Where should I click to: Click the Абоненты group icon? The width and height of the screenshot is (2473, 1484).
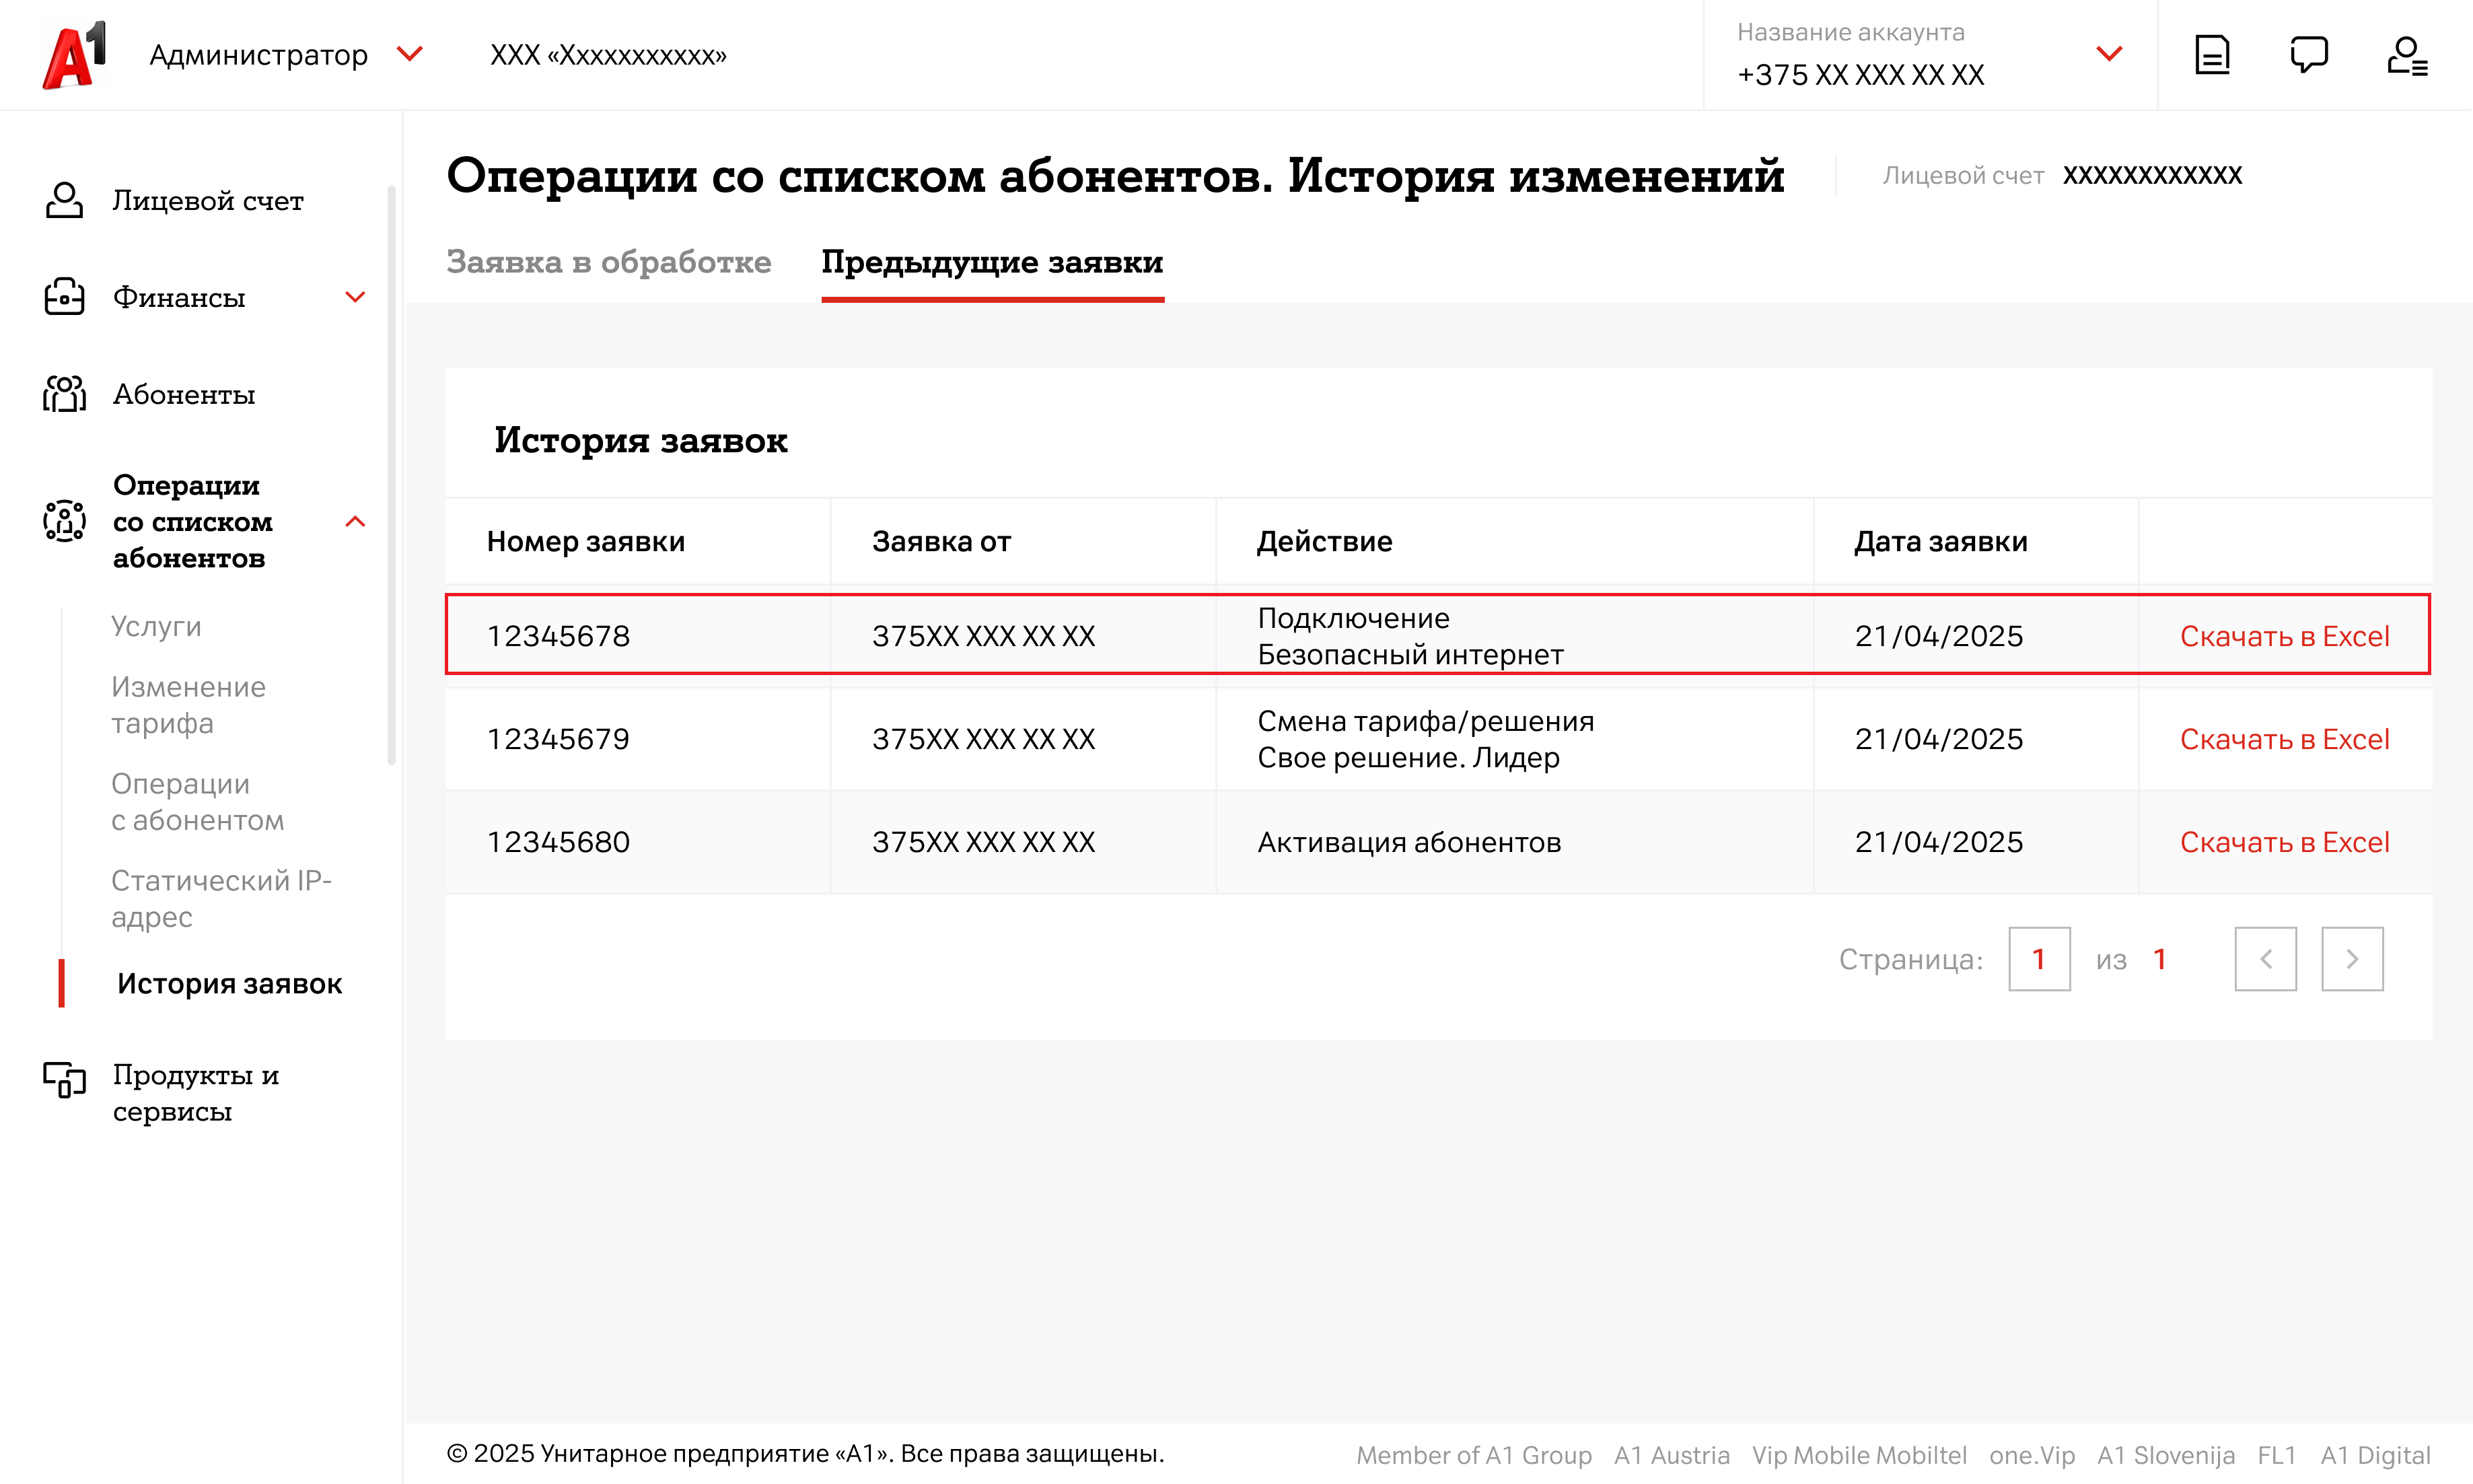pos(64,394)
